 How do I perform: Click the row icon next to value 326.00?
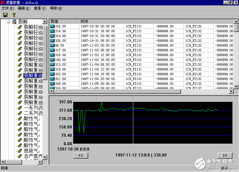pyautogui.click(x=52, y=41)
